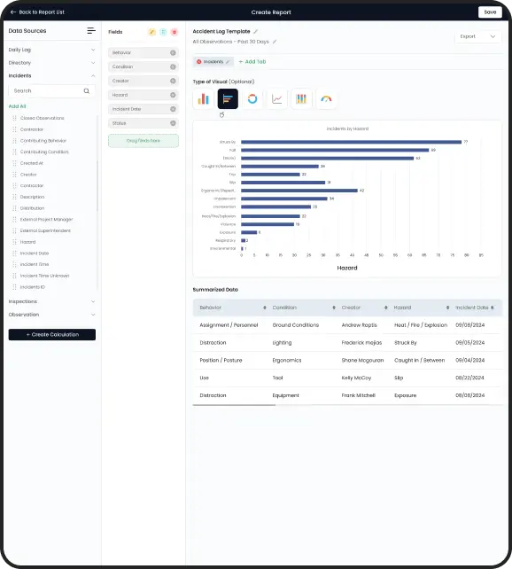Image resolution: width=512 pixels, height=569 pixels.
Task: Click the Created At field item
Action: coord(32,163)
